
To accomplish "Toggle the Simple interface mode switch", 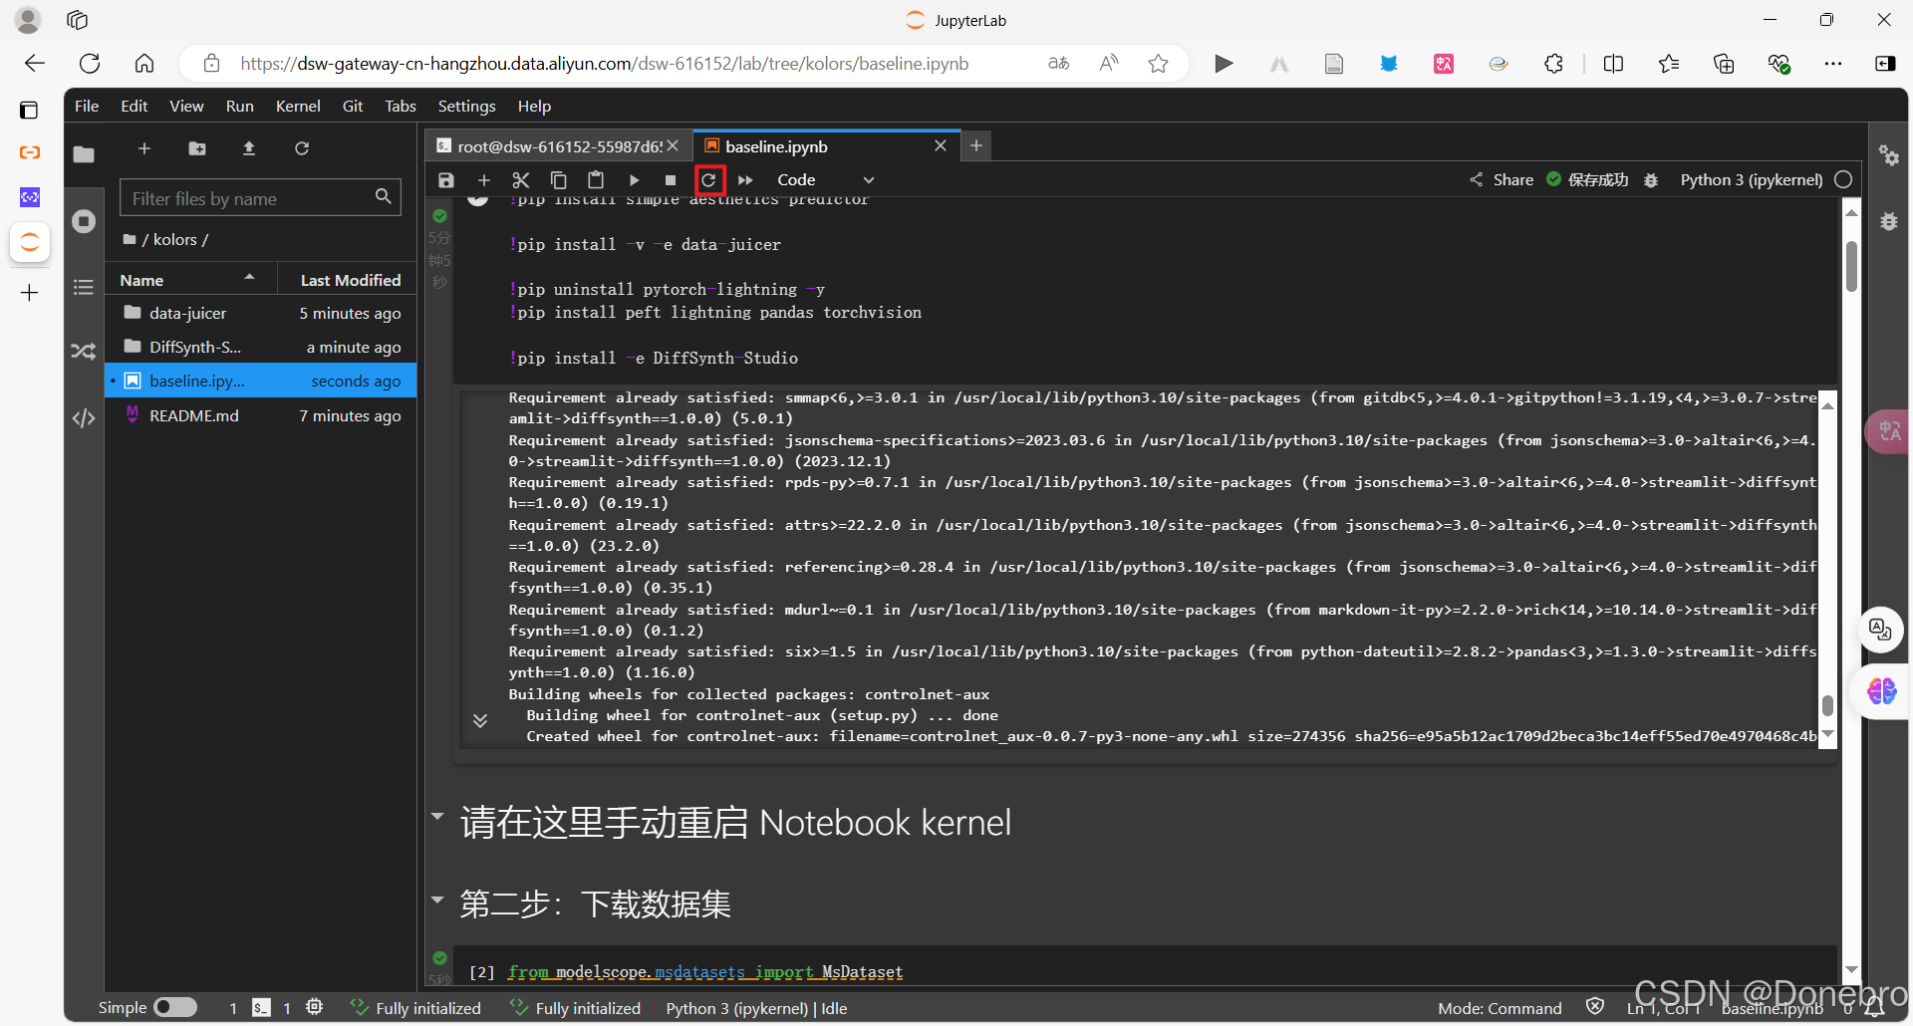I will point(174,1008).
